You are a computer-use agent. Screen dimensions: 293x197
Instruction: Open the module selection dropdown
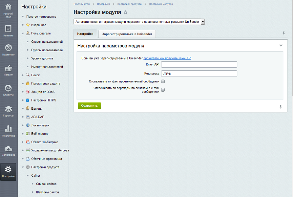pyautogui.click(x=203, y=21)
